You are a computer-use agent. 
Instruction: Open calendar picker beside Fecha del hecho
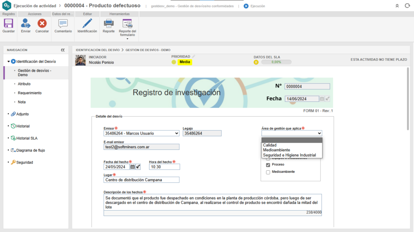[x=132, y=167]
